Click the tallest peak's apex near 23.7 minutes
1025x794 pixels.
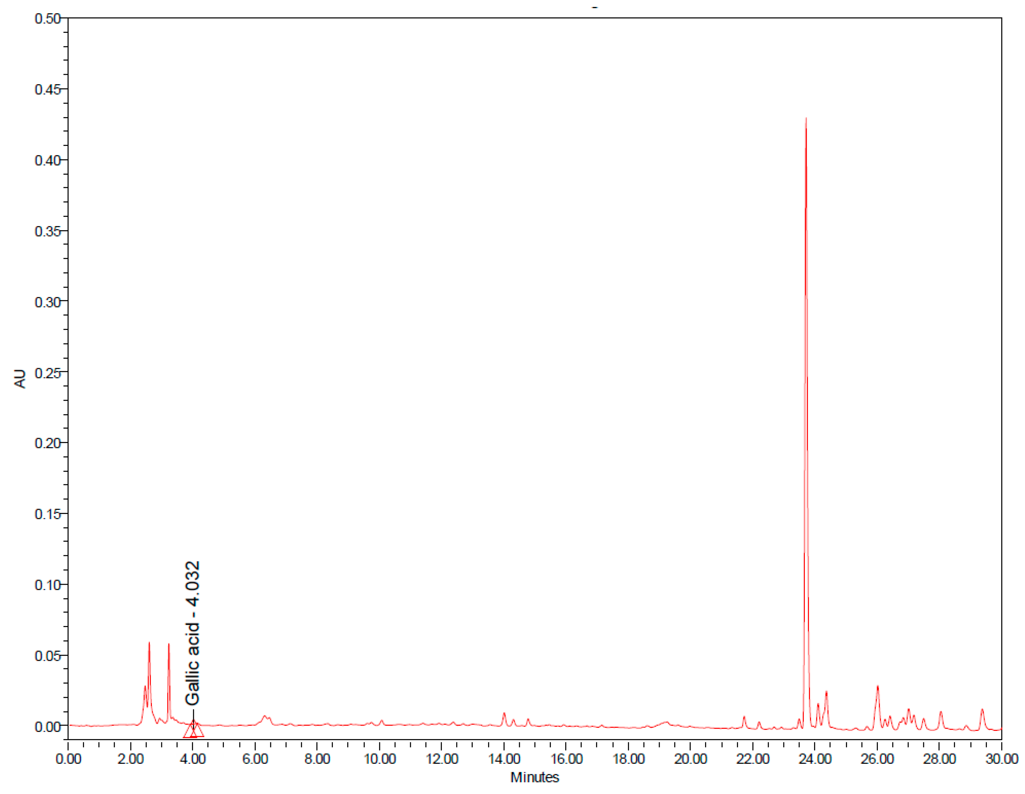[806, 119]
